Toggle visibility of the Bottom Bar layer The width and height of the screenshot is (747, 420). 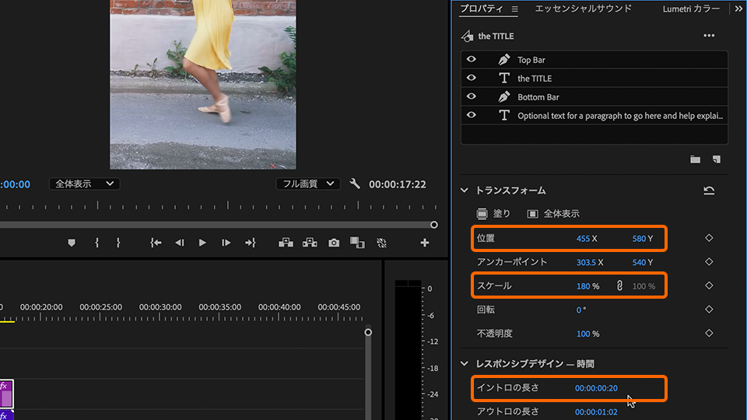click(472, 96)
